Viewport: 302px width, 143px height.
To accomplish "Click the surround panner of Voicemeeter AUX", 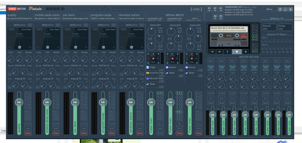I will click(x=173, y=58).
